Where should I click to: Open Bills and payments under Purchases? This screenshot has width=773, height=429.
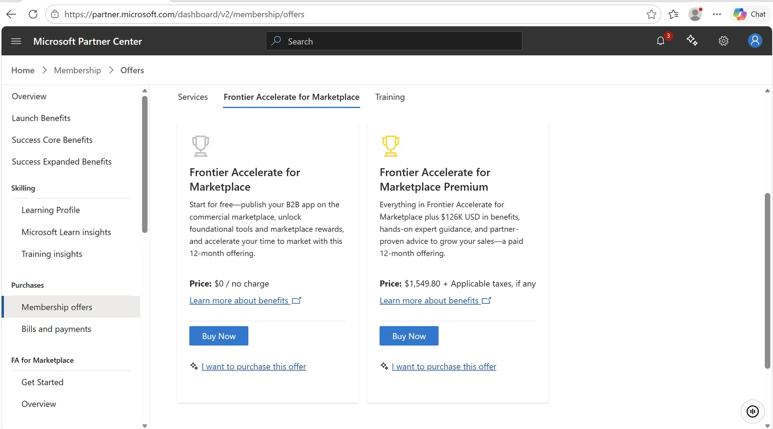click(x=56, y=329)
